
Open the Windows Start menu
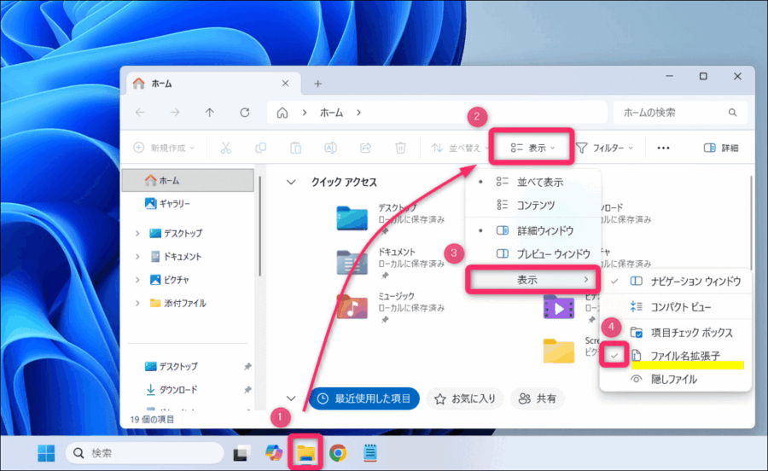click(47, 453)
